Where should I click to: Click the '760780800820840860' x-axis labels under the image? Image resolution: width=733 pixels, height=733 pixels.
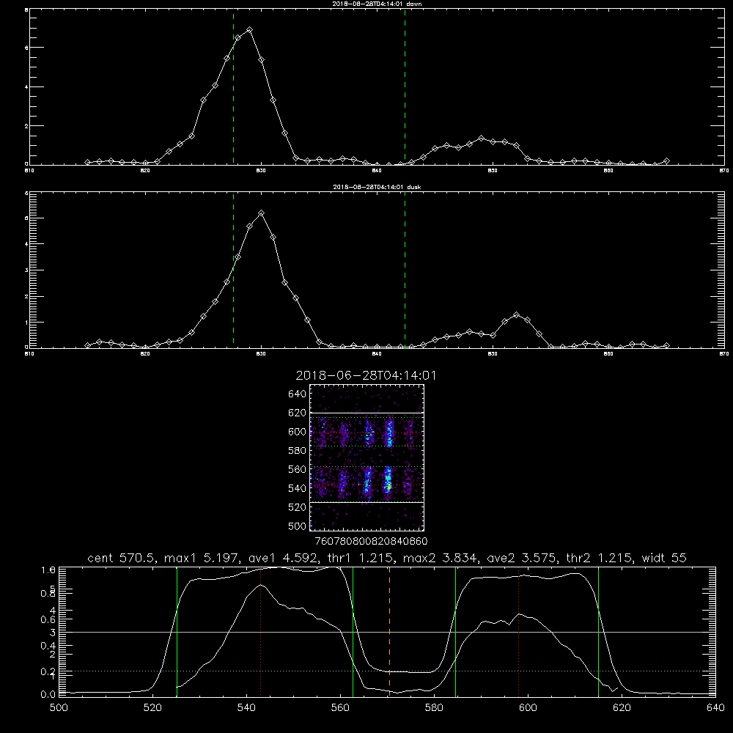tap(371, 542)
